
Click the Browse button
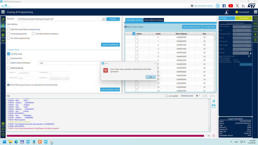tap(113, 19)
